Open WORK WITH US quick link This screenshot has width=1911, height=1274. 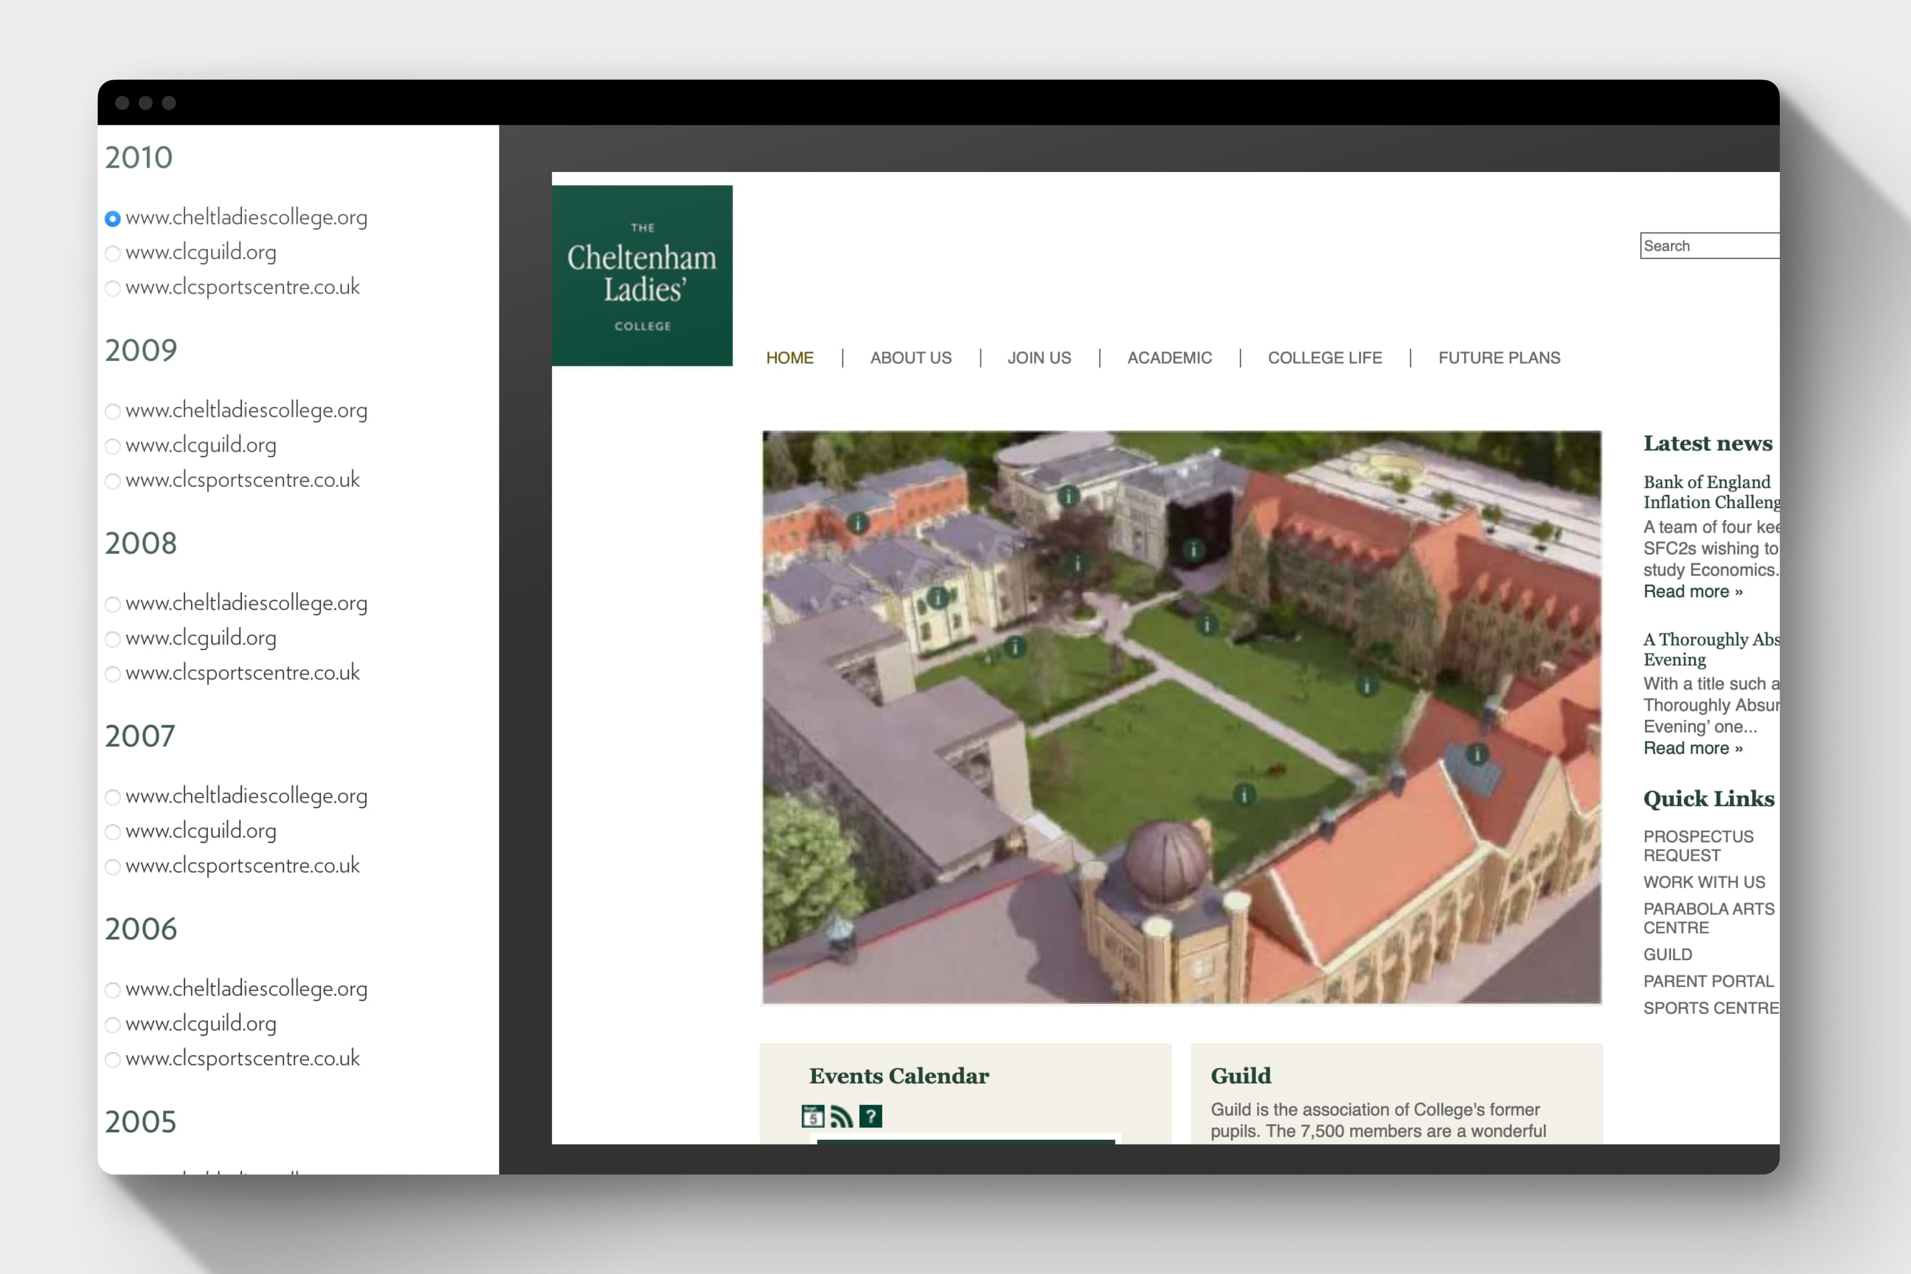click(1704, 882)
